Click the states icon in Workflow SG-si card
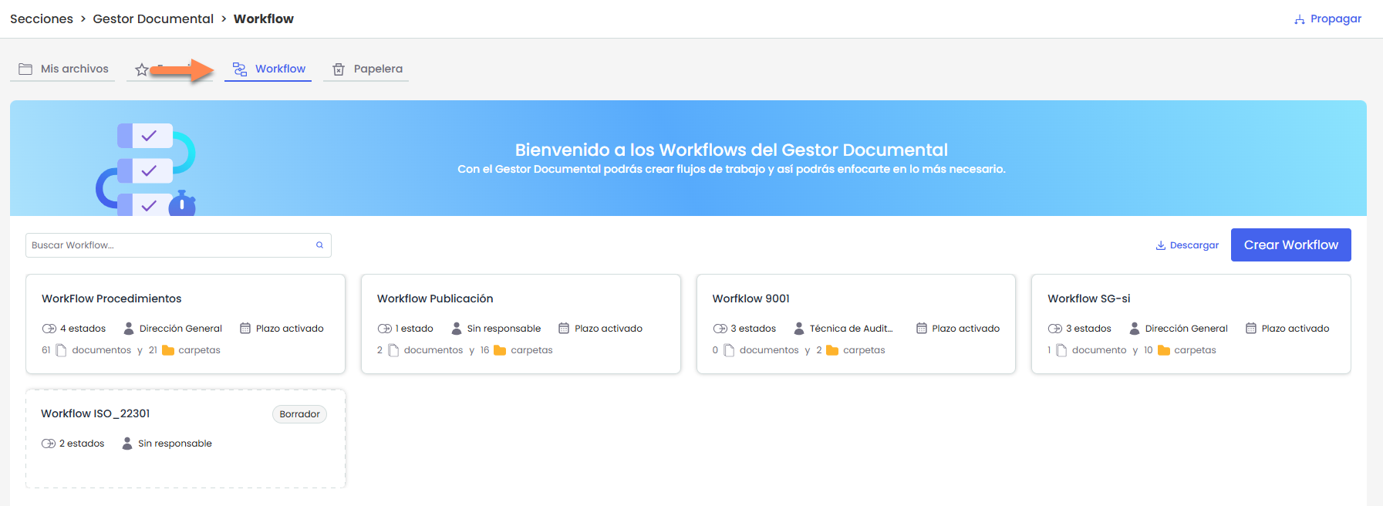 [x=1054, y=329]
